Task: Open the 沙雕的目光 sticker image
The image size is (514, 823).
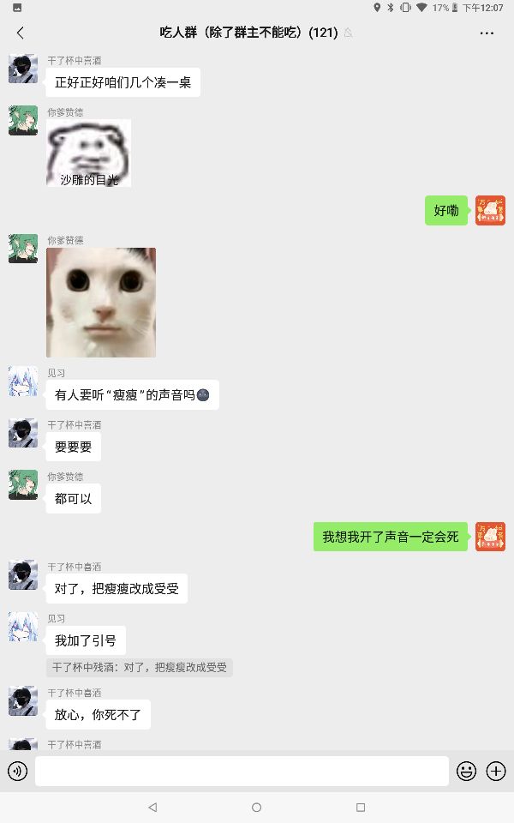Action: click(88, 153)
